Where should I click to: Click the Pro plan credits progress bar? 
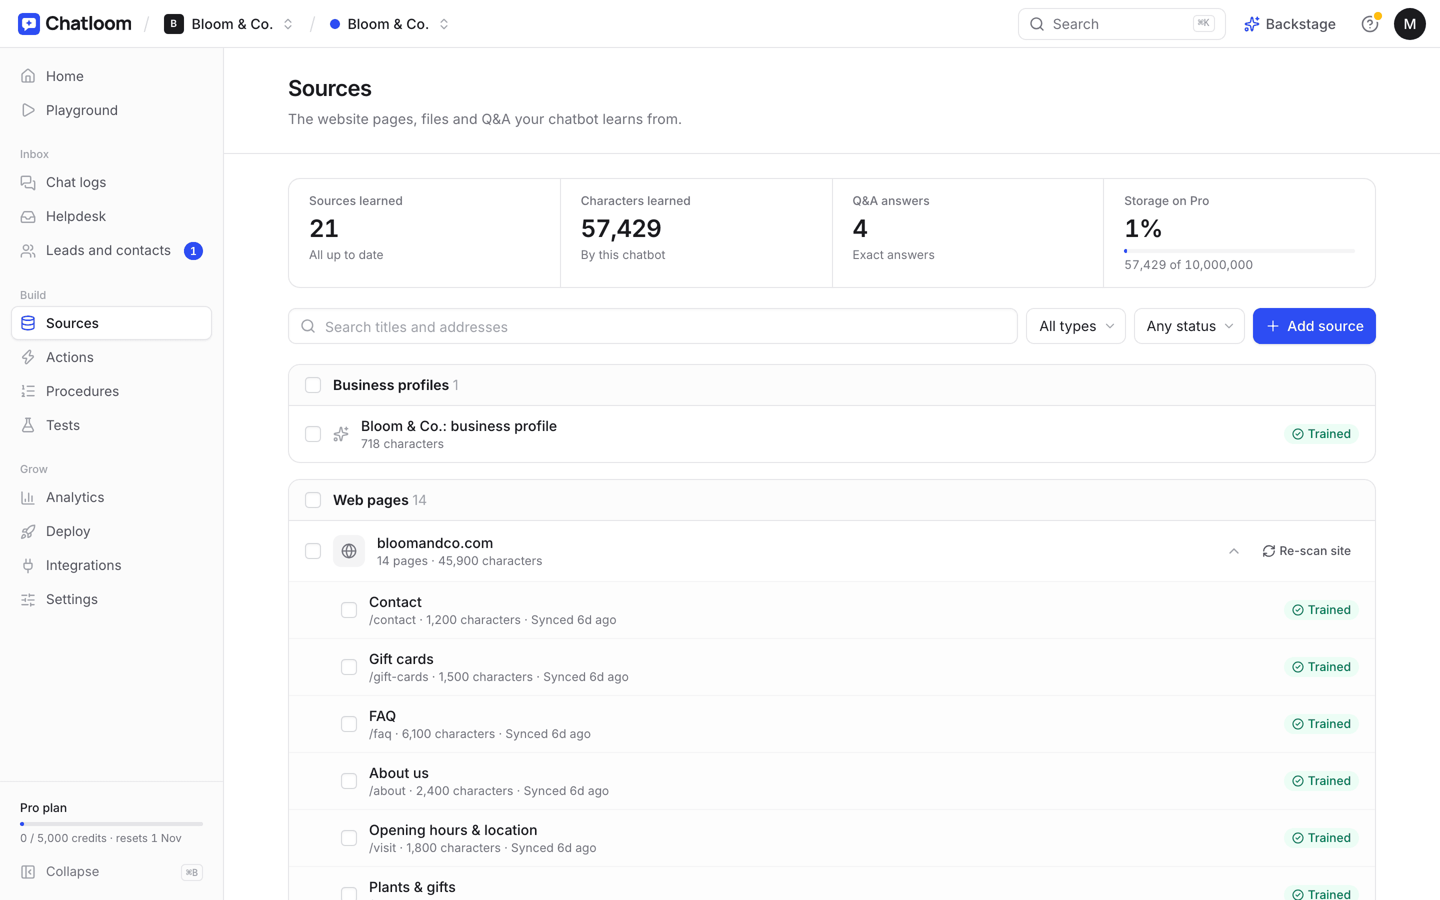pyautogui.click(x=111, y=824)
